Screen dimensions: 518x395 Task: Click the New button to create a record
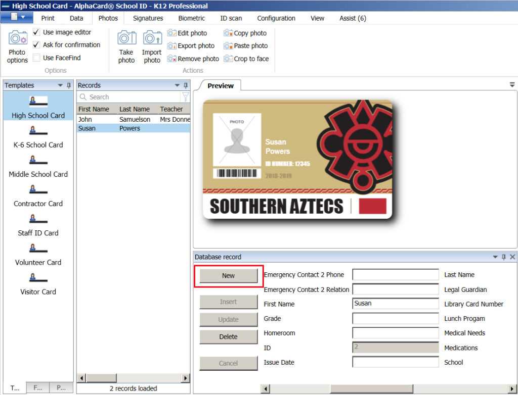(228, 275)
